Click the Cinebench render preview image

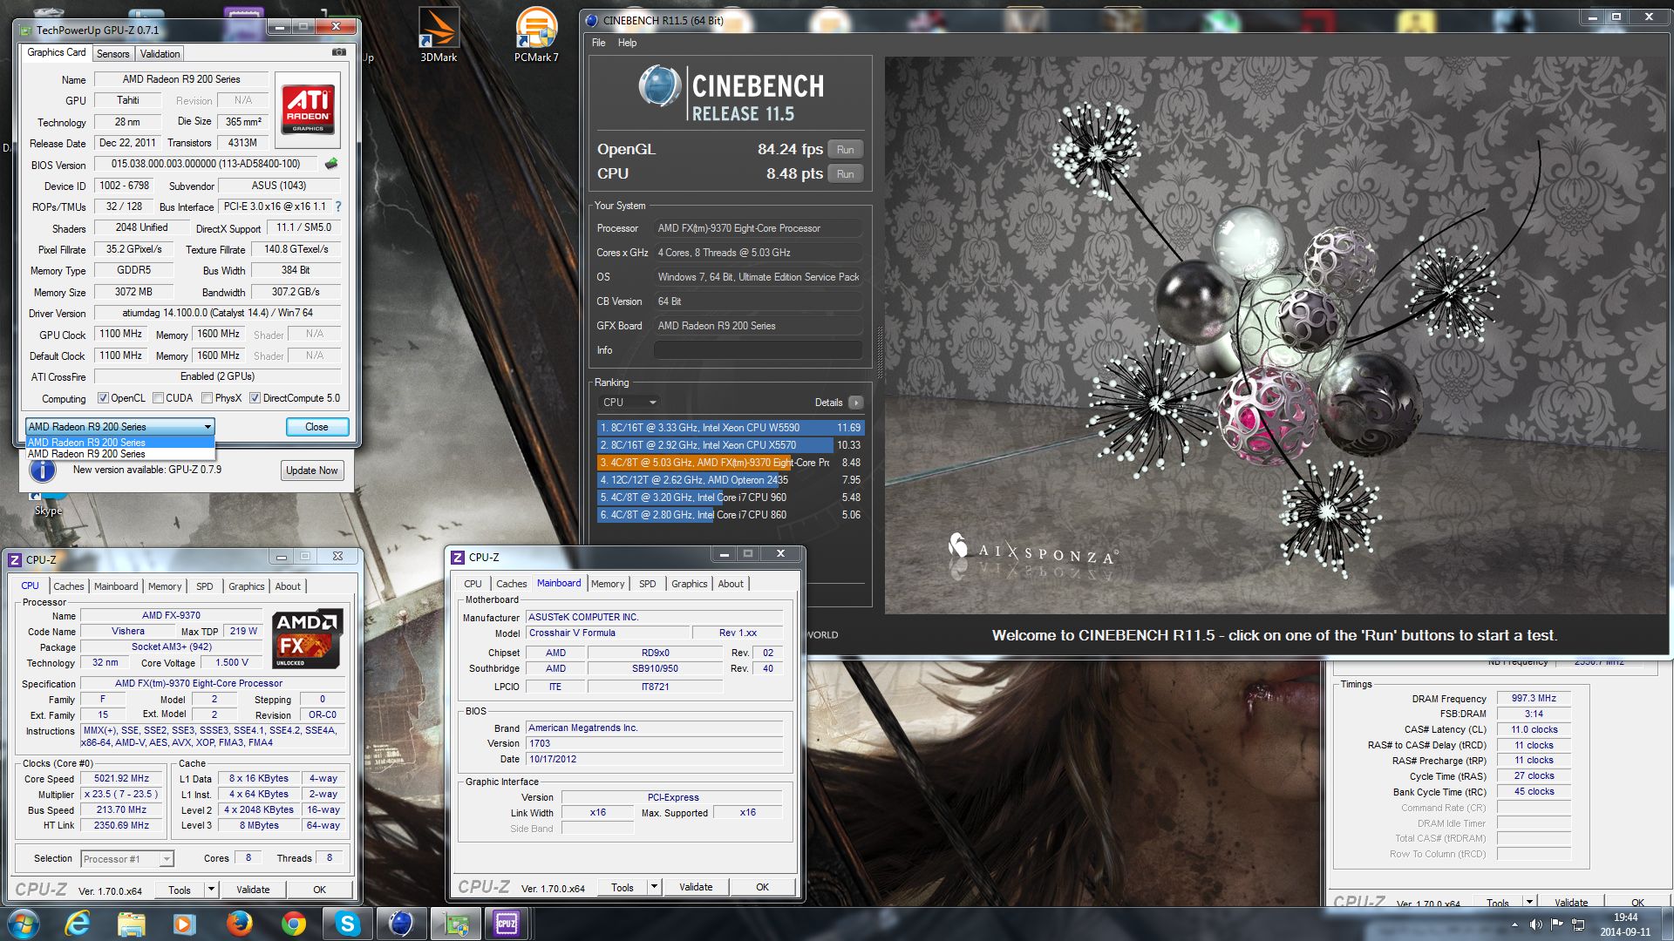pyautogui.click(x=1275, y=335)
